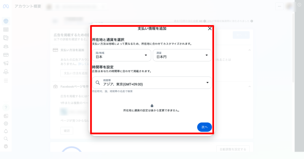This screenshot has width=304, height=159.
Task: Click the search magnifier in sidebar
Action: coord(6,139)
